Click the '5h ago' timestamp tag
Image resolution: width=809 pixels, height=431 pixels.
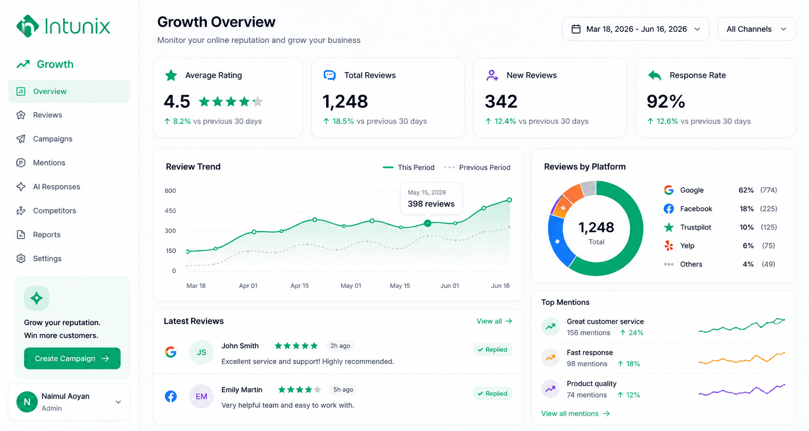[x=343, y=390]
